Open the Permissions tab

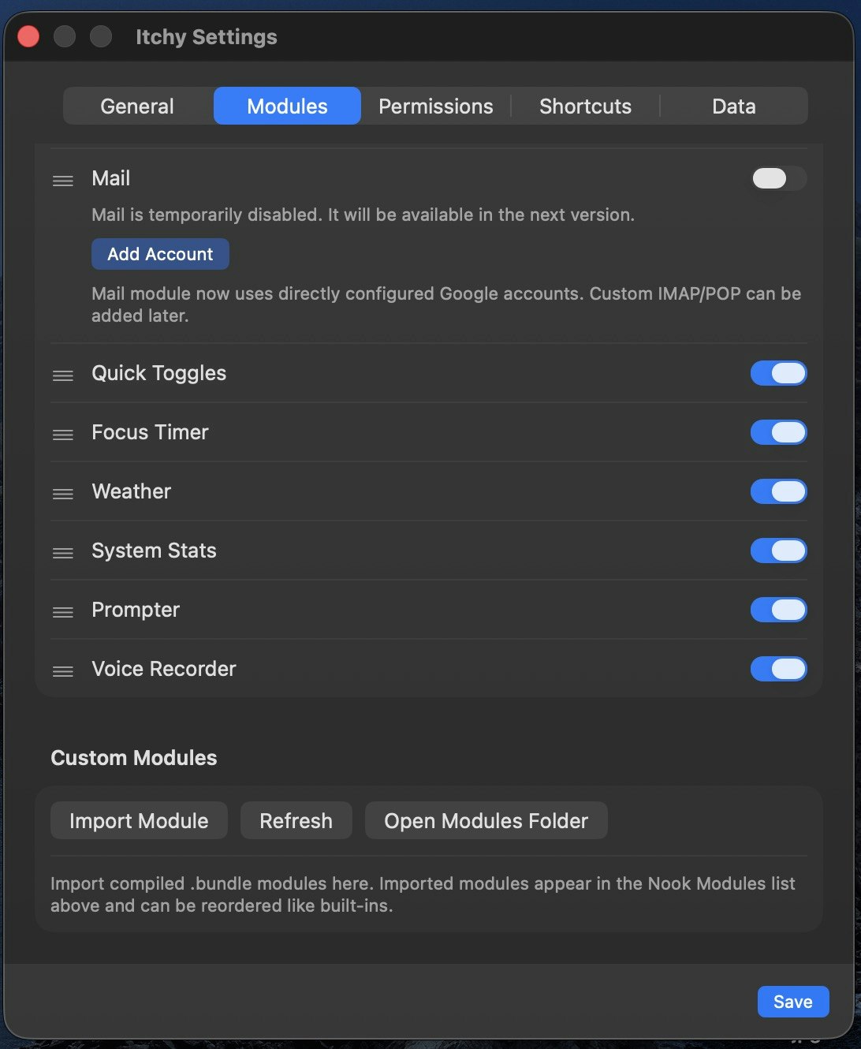[435, 106]
